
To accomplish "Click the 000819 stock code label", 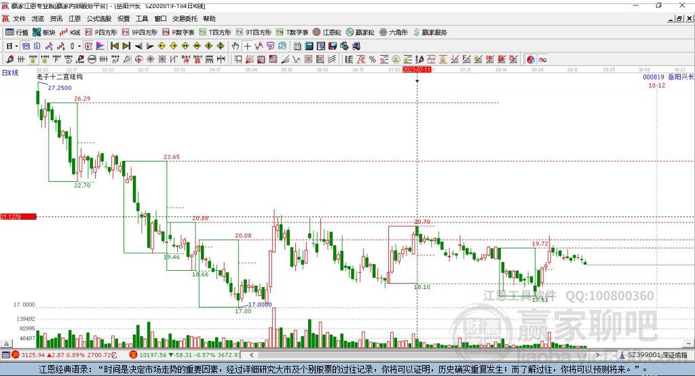I will [654, 77].
